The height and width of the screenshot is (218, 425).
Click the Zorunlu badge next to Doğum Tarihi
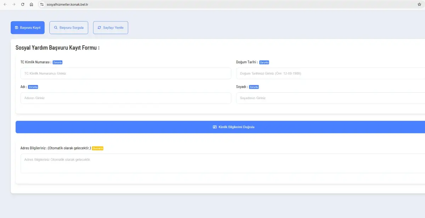tap(264, 62)
